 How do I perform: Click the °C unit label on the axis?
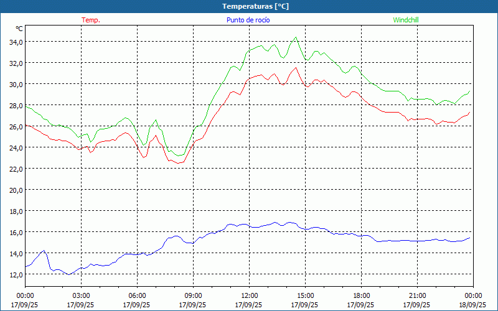point(19,29)
